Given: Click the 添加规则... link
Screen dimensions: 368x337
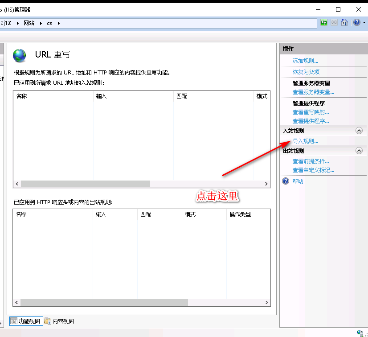Looking at the screenshot, I should [305, 61].
